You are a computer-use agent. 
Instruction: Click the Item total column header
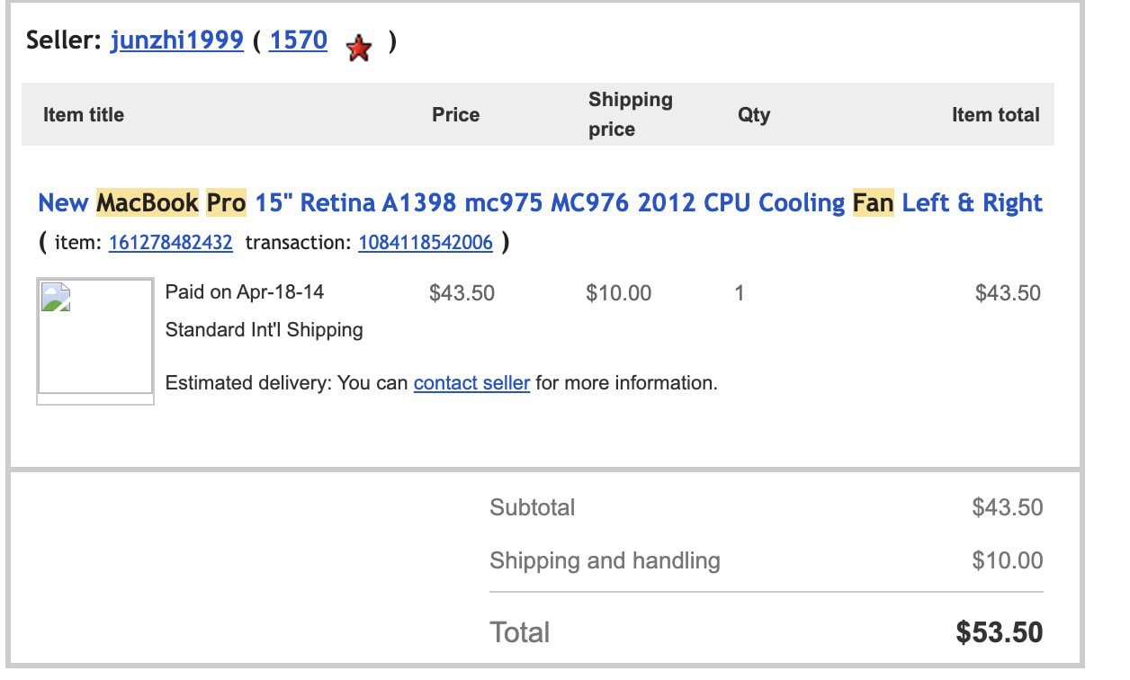click(996, 115)
